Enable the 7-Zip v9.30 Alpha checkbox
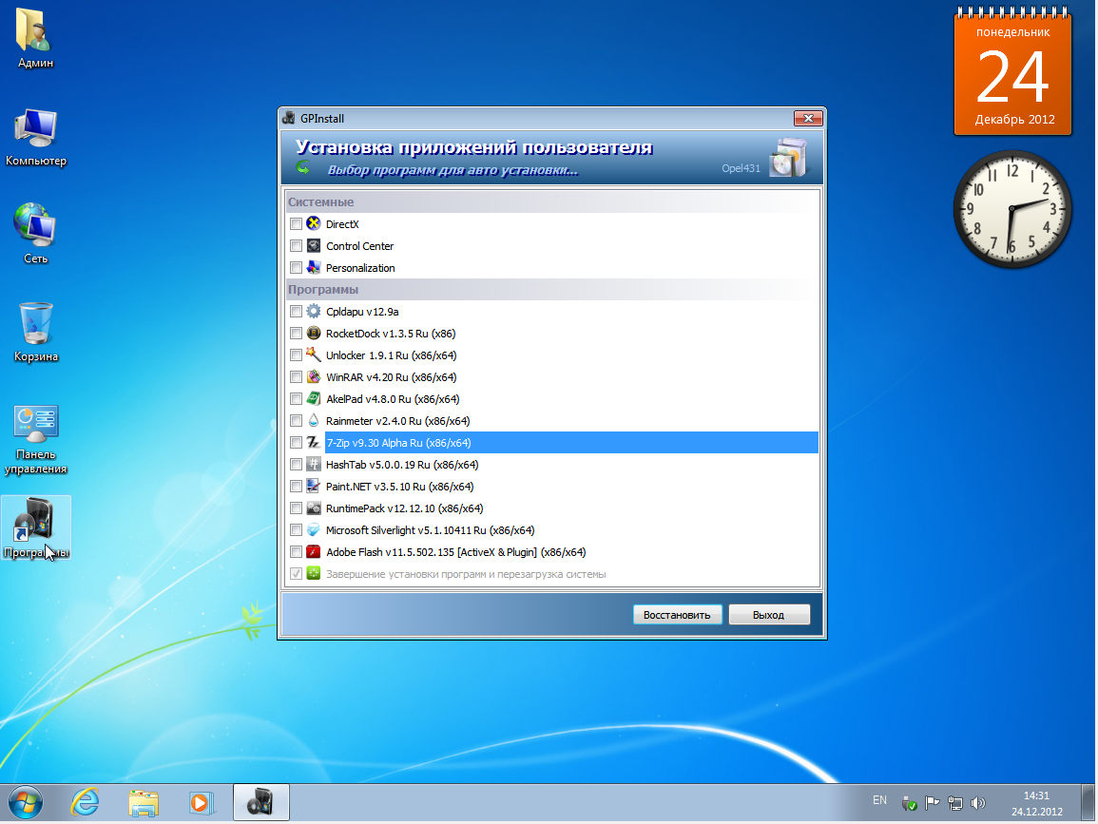Screen dimensions: 1098x824 click(x=296, y=443)
